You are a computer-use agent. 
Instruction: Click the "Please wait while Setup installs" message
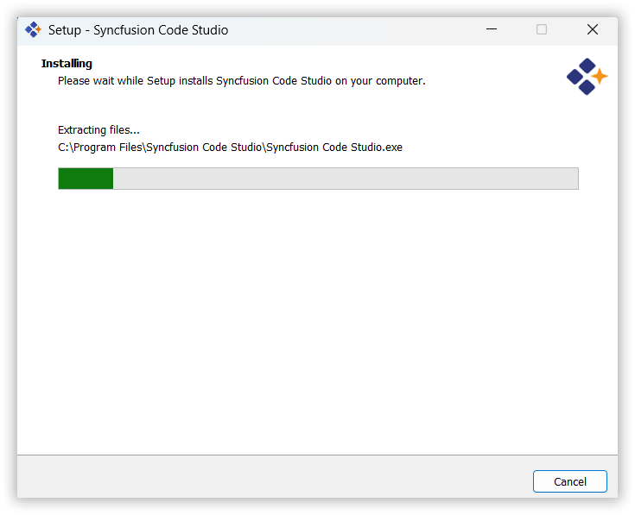click(242, 81)
